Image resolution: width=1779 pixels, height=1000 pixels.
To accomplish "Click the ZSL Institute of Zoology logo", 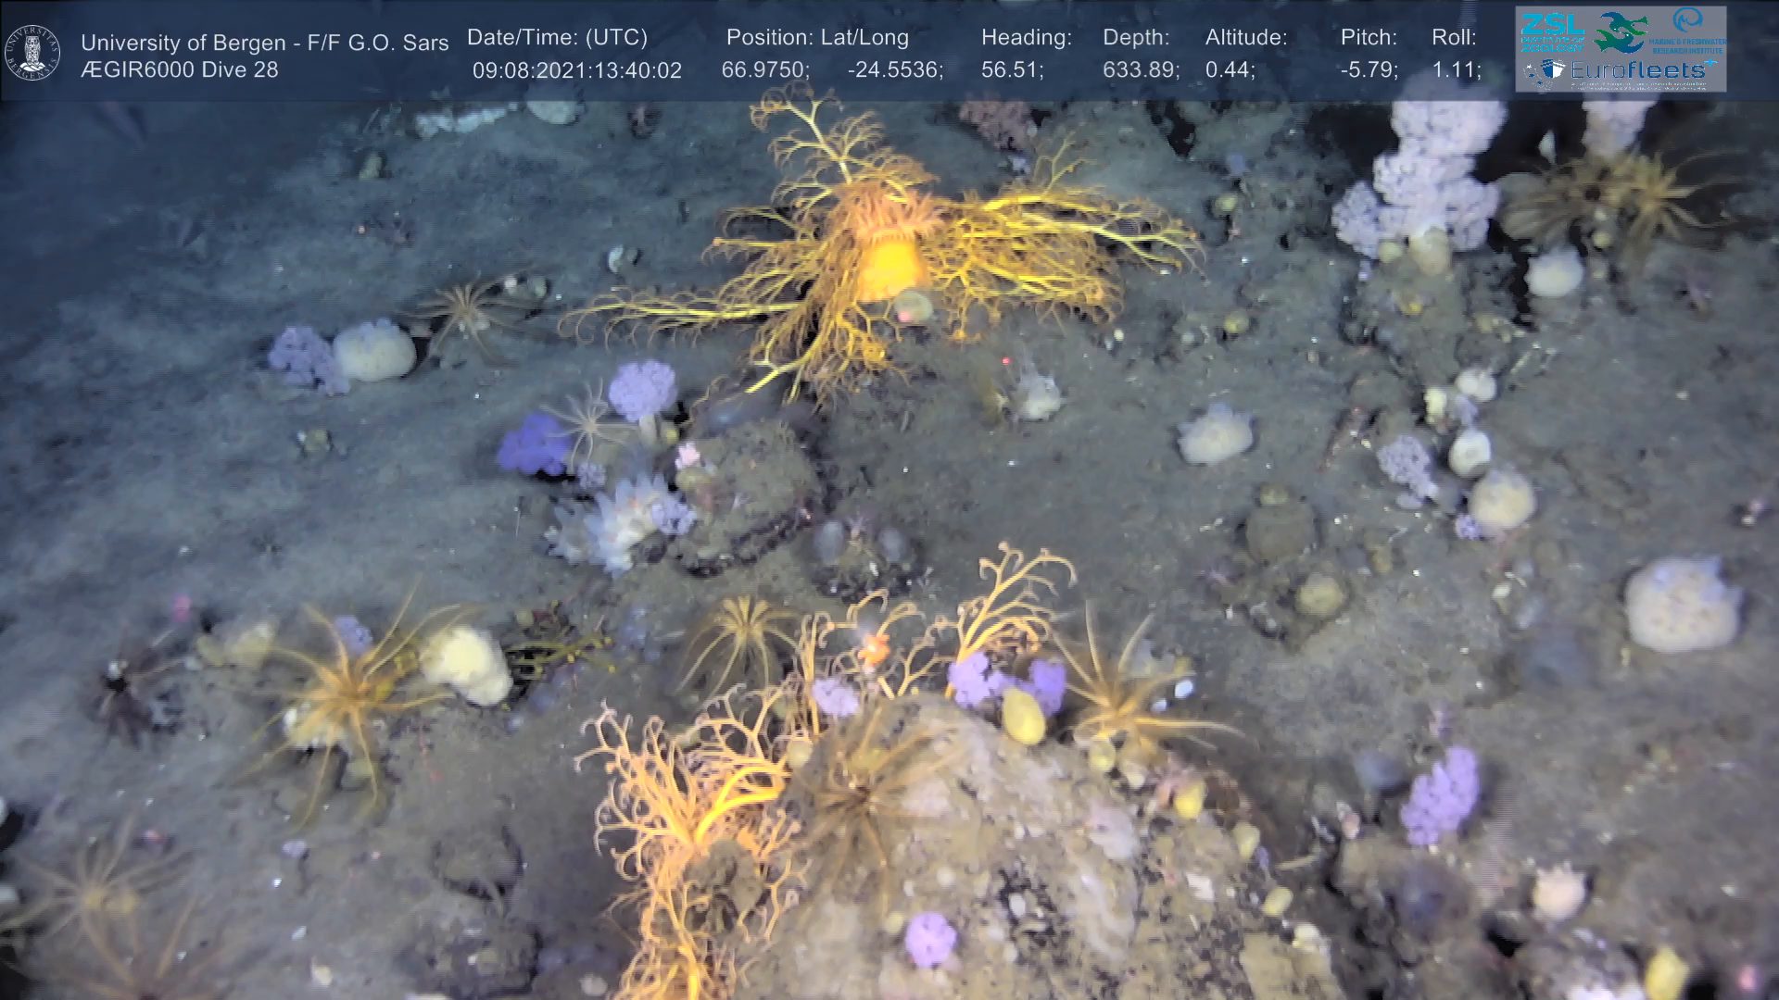I will click(x=1553, y=31).
